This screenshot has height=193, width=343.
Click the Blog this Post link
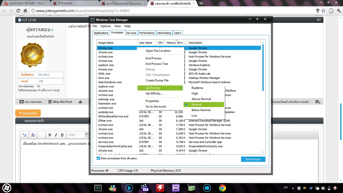pyautogui.click(x=60, y=102)
